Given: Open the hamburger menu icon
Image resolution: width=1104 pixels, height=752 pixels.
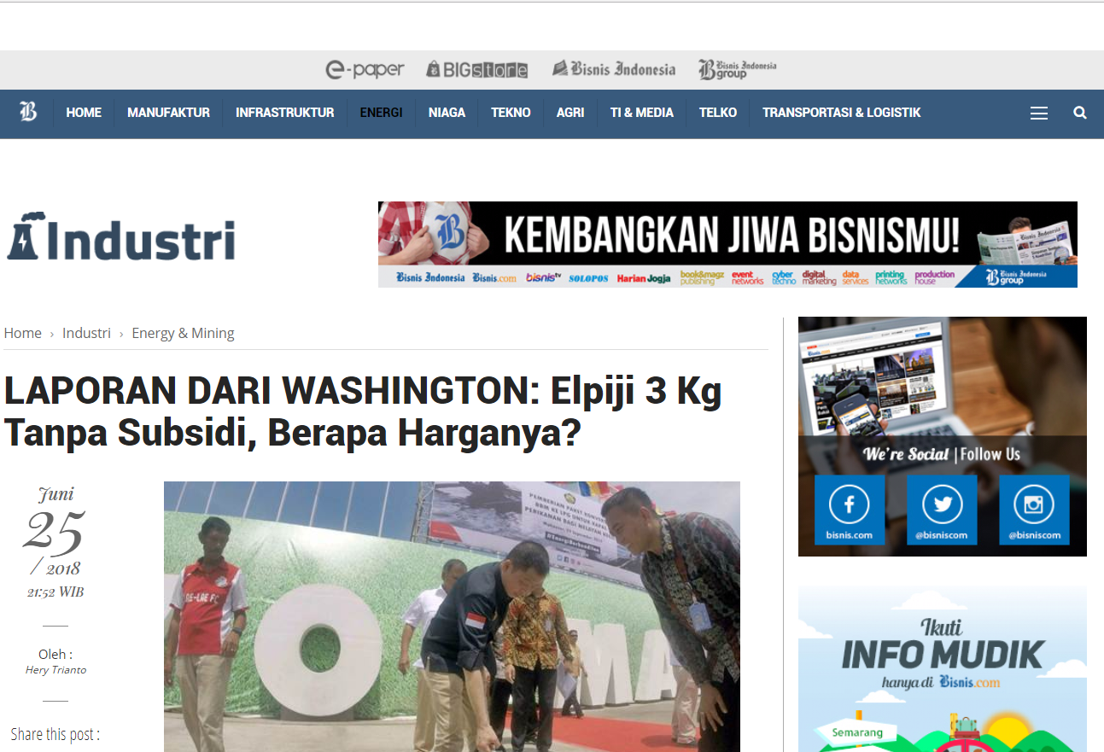Looking at the screenshot, I should (x=1038, y=113).
